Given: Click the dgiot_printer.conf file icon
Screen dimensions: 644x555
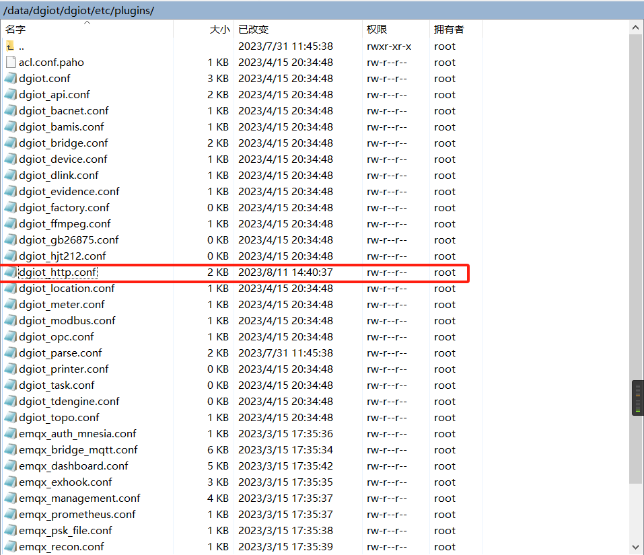Looking at the screenshot, I should (x=11, y=369).
